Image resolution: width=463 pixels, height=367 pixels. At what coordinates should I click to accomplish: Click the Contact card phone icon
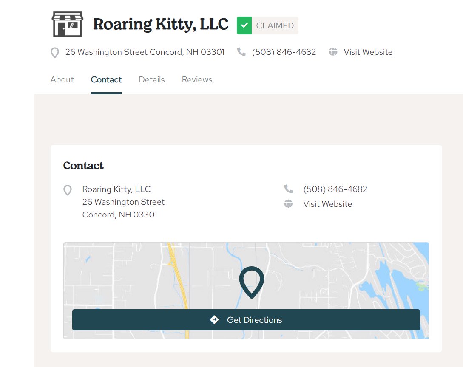[288, 189]
